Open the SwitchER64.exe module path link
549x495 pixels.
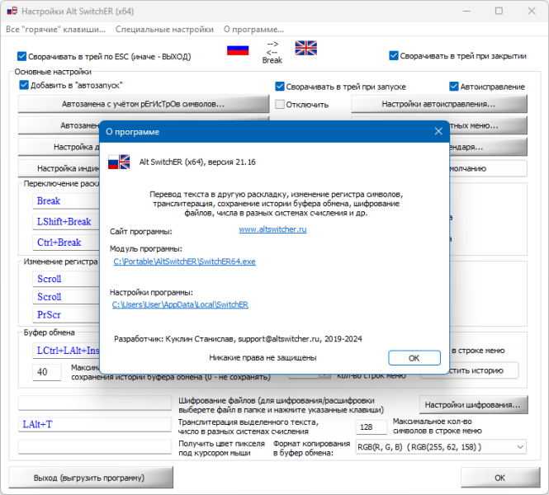(x=185, y=262)
